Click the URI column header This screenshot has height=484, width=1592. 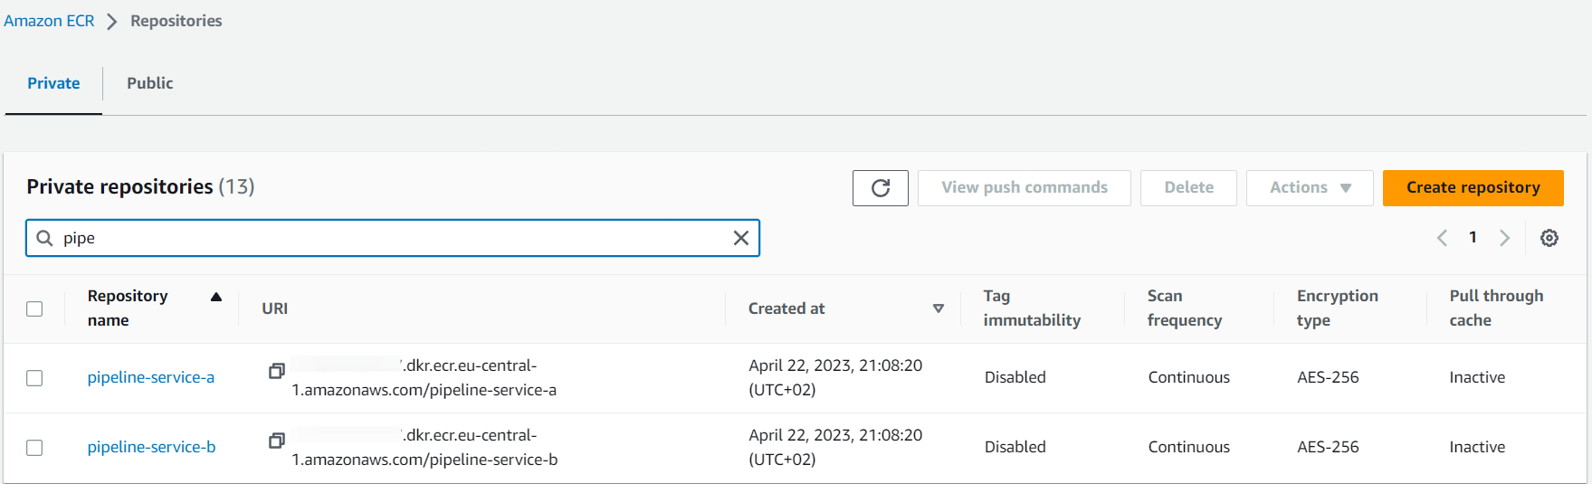coord(275,308)
